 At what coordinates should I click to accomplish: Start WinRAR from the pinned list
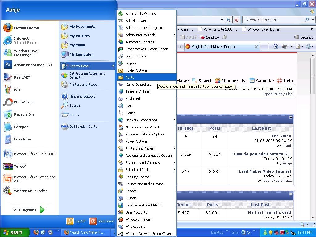click(20, 166)
